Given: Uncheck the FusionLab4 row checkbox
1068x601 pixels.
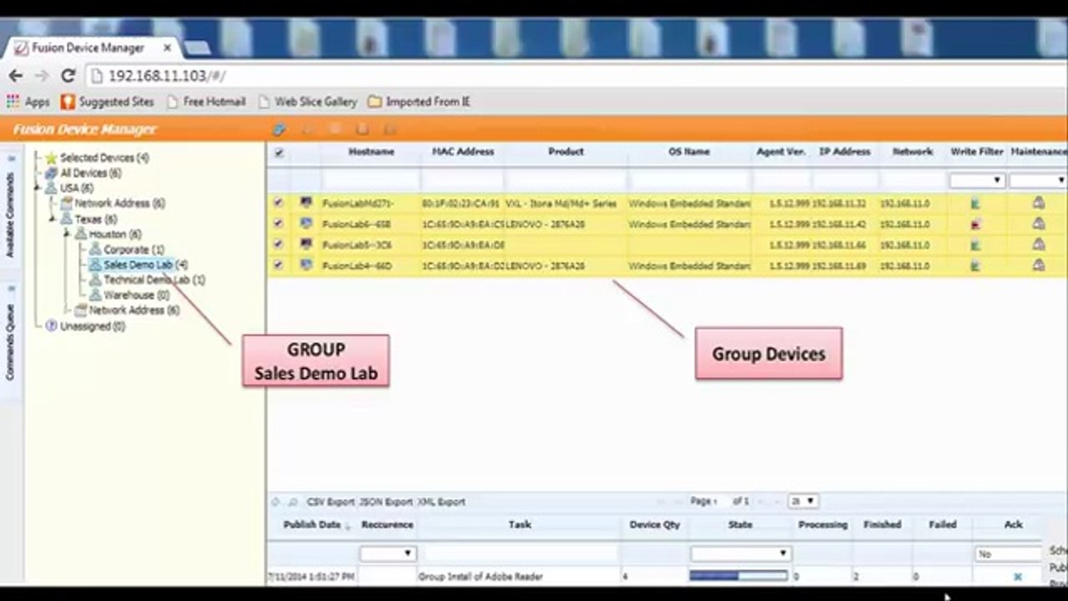Looking at the screenshot, I should point(279,265).
